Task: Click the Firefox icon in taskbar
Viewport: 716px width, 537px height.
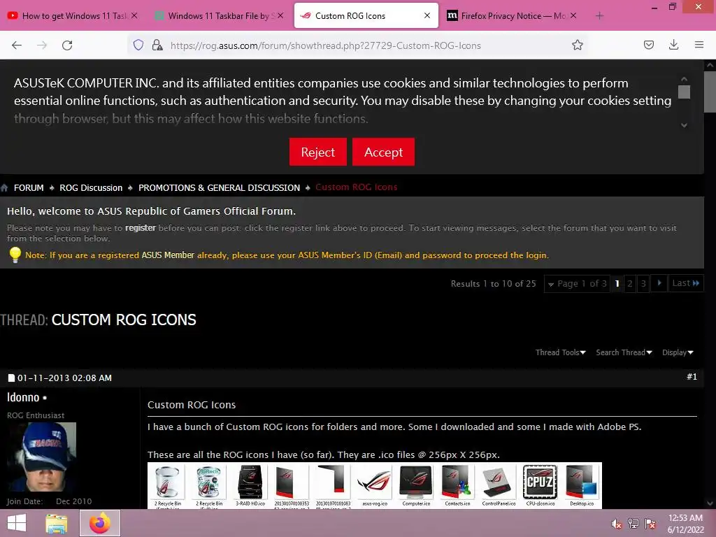Action: [x=99, y=523]
